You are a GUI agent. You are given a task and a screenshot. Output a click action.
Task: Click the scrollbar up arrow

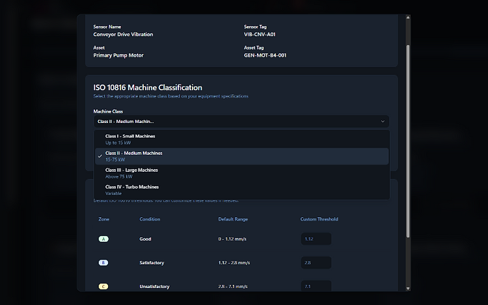[x=408, y=18]
